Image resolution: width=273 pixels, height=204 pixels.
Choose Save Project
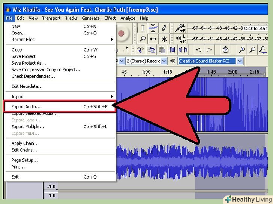click(60, 56)
